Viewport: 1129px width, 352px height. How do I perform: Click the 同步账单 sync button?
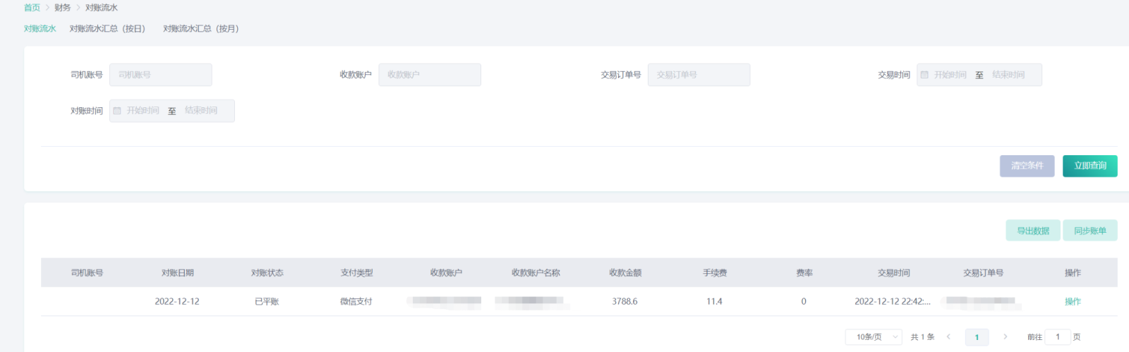1089,231
